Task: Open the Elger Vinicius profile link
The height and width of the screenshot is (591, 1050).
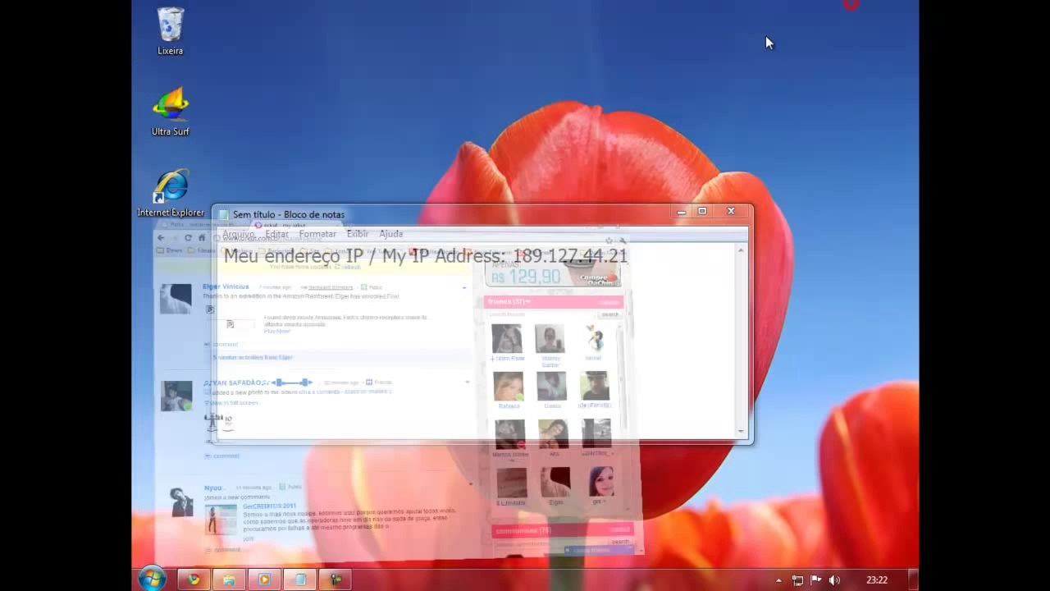Action: pyautogui.click(x=226, y=286)
